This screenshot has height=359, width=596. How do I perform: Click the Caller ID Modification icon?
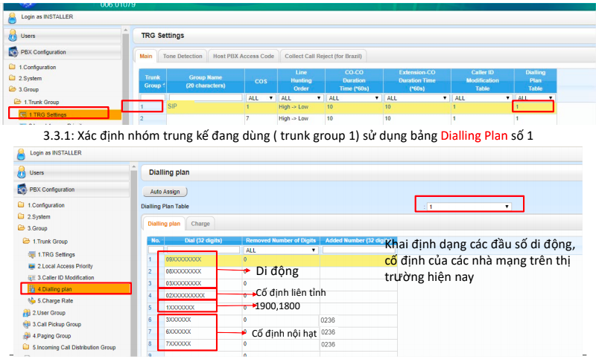pos(31,277)
